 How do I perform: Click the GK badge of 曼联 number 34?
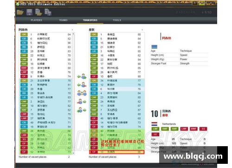[94, 80]
